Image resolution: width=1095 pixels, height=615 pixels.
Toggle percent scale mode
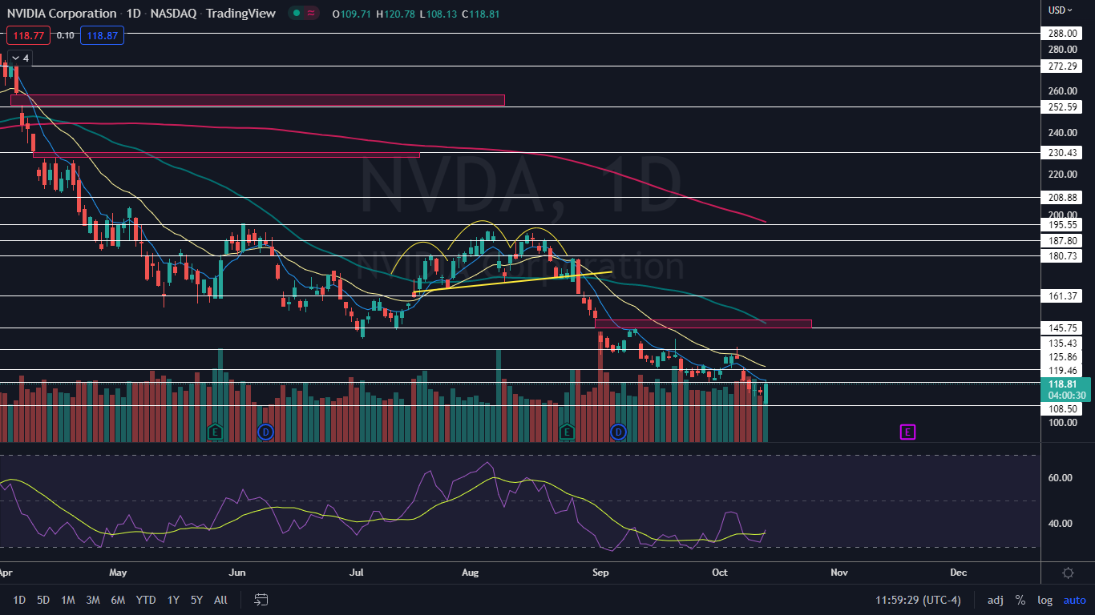(1020, 600)
